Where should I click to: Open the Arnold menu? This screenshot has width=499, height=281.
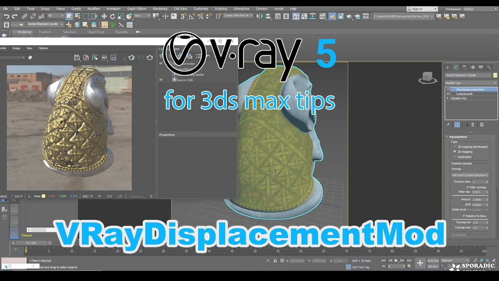279,9
